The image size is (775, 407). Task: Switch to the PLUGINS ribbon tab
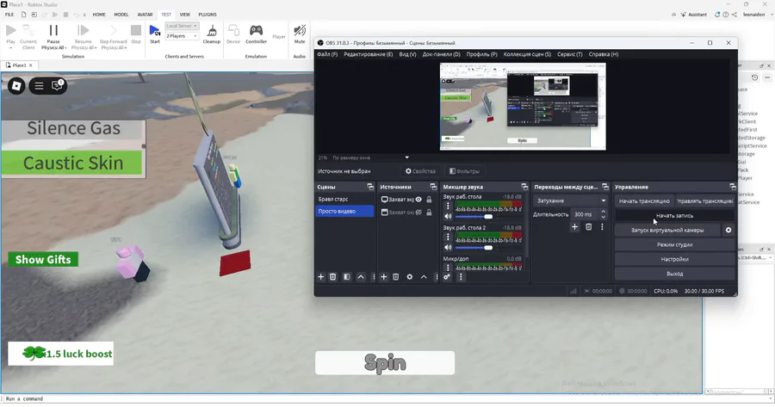(208, 15)
